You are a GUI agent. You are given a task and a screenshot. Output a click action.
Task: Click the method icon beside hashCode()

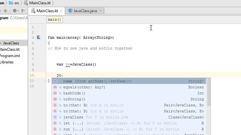55,93
